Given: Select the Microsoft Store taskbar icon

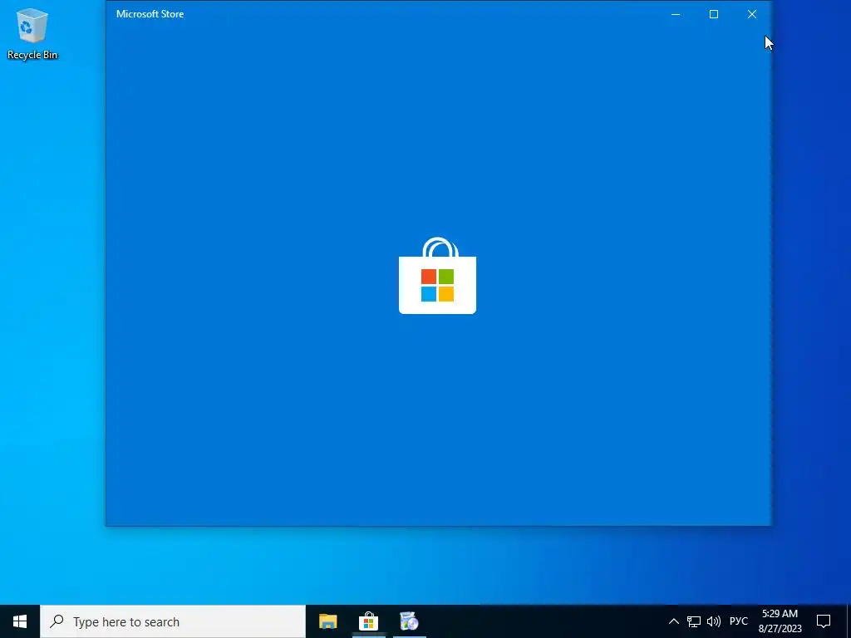Looking at the screenshot, I should [x=368, y=621].
